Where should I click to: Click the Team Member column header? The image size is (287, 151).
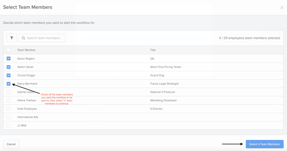(26, 50)
